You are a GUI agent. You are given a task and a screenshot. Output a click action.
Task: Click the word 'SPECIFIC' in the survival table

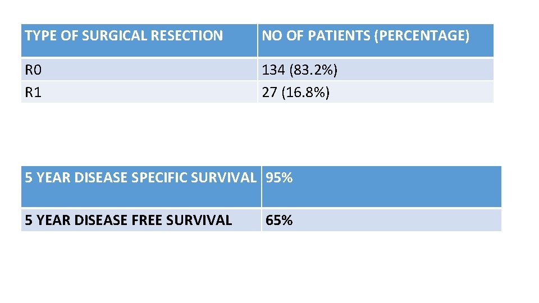[159, 178]
